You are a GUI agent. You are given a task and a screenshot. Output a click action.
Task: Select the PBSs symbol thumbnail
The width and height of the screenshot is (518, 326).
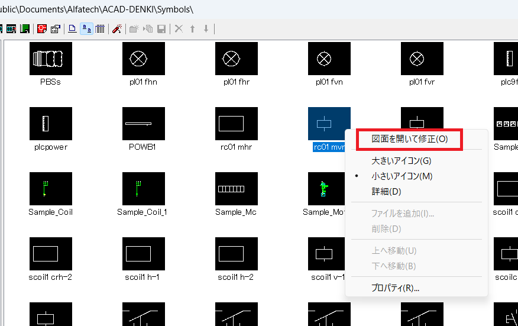pyautogui.click(x=50, y=59)
